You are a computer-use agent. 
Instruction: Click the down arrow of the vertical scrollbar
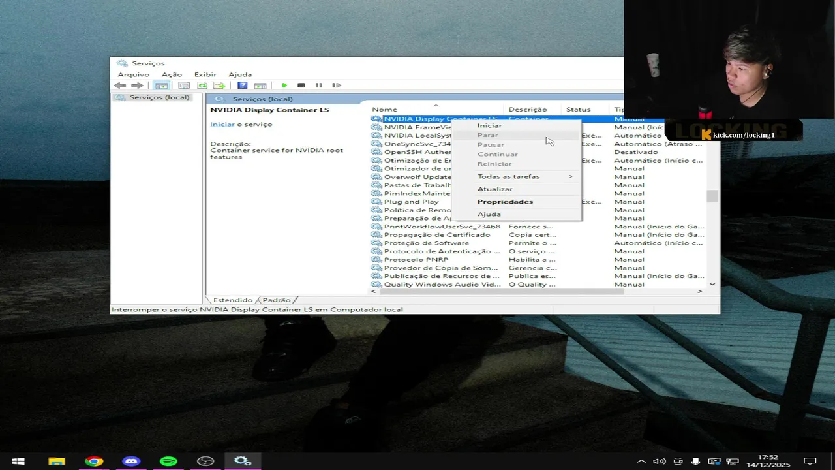(712, 284)
